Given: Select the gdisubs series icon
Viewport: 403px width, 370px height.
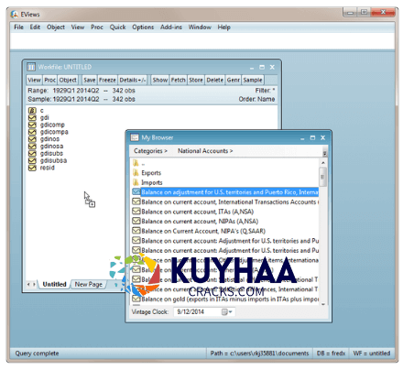Looking at the screenshot, I should [32, 153].
